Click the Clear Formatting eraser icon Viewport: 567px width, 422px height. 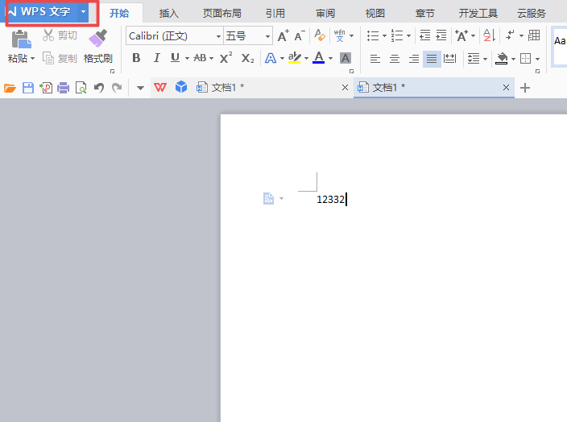(x=320, y=36)
